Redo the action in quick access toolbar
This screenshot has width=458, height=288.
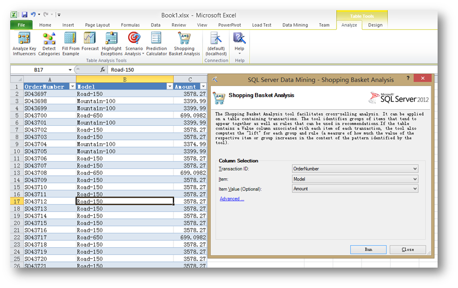(46, 14)
